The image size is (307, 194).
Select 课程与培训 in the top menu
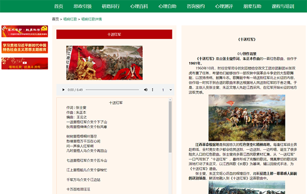coord(283,6)
